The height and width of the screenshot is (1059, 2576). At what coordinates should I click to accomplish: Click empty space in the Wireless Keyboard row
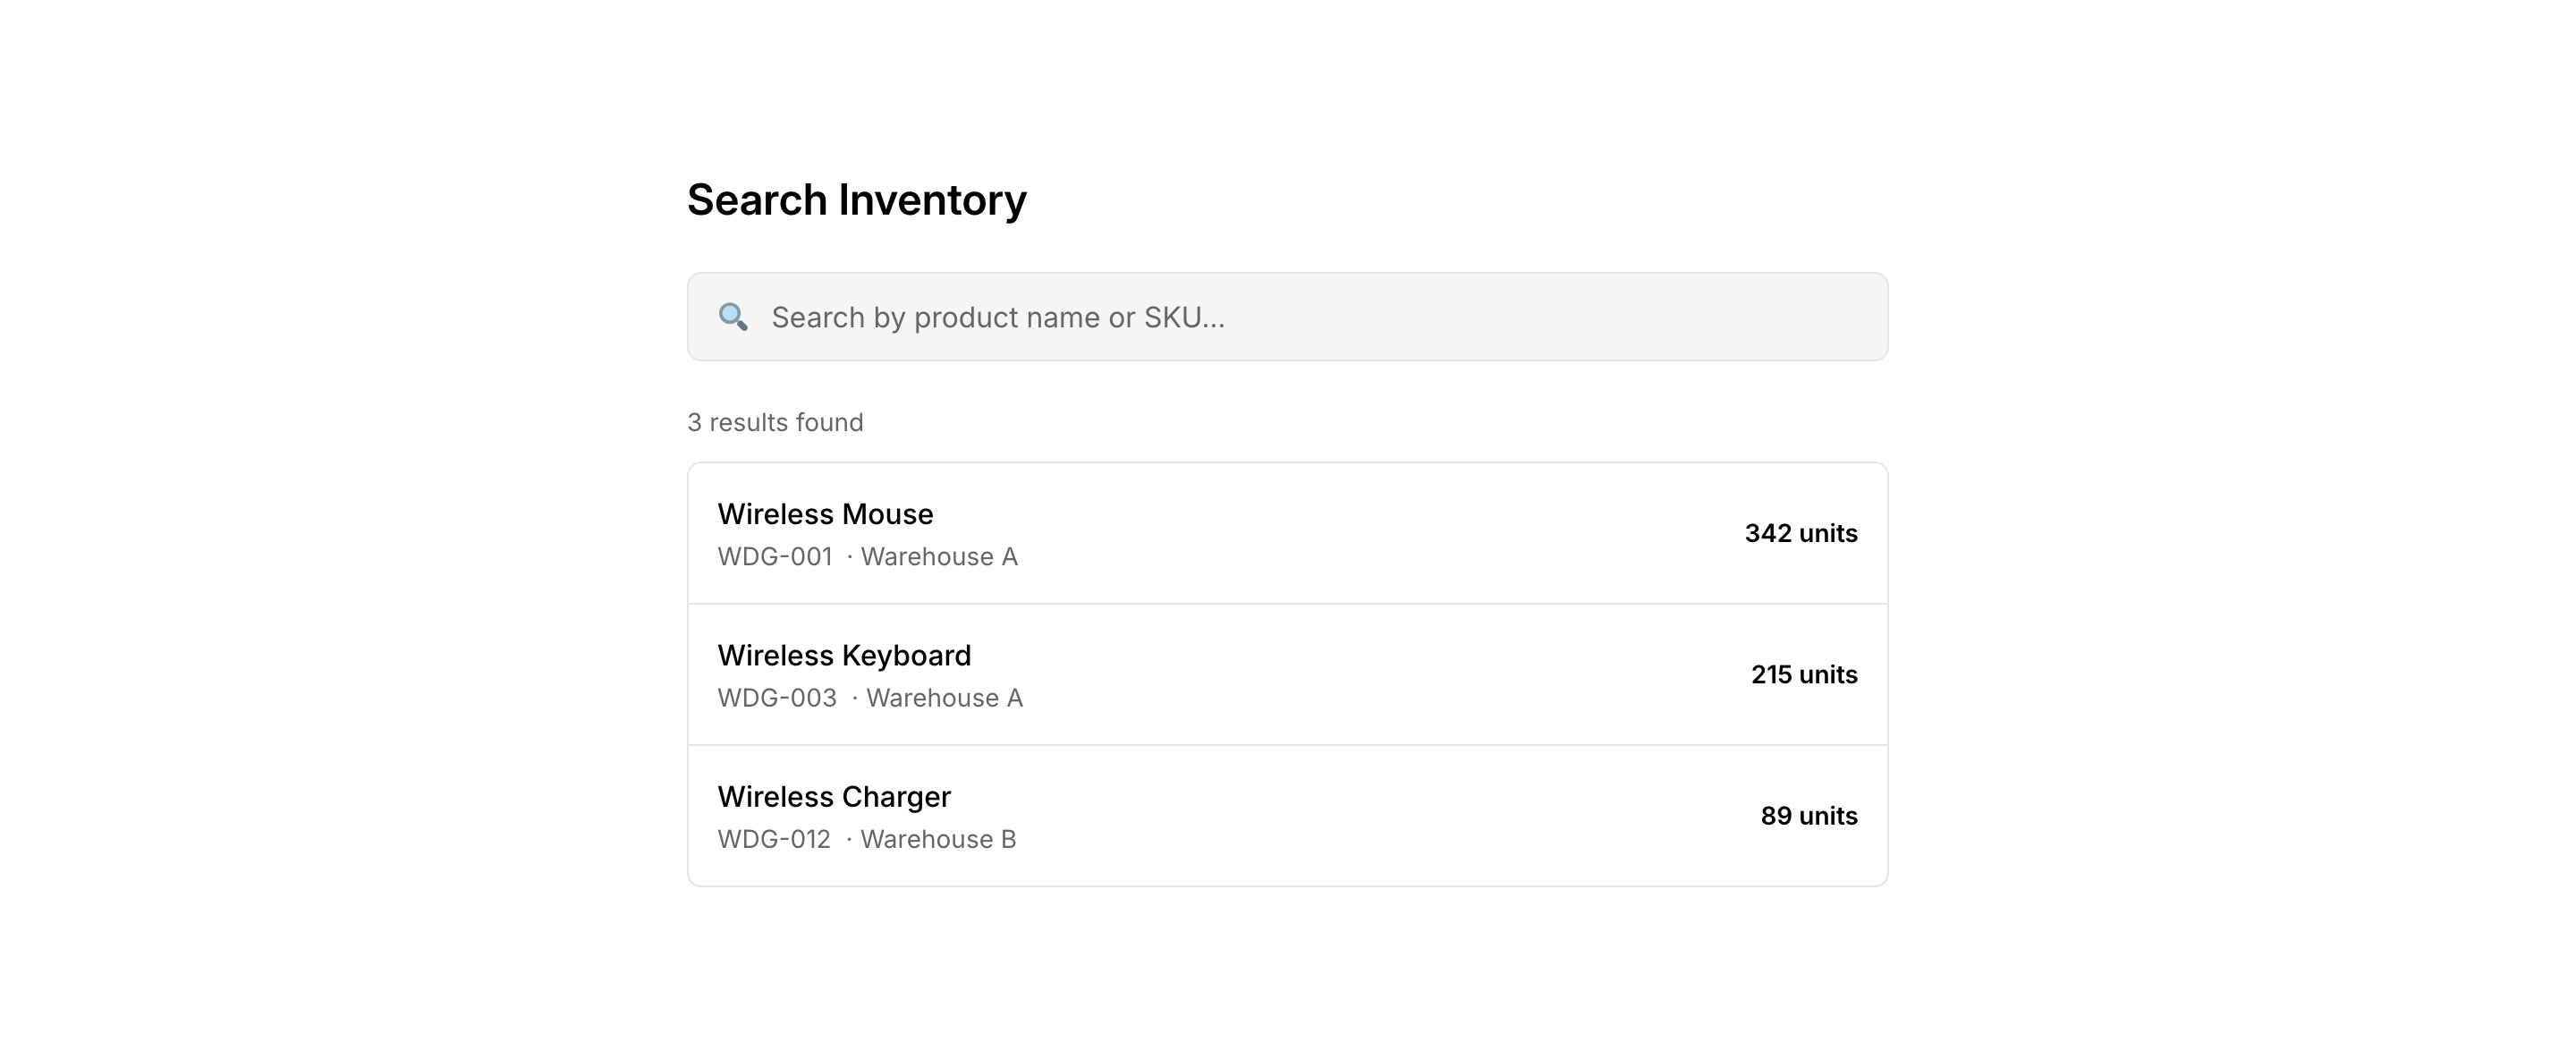tap(1350, 675)
